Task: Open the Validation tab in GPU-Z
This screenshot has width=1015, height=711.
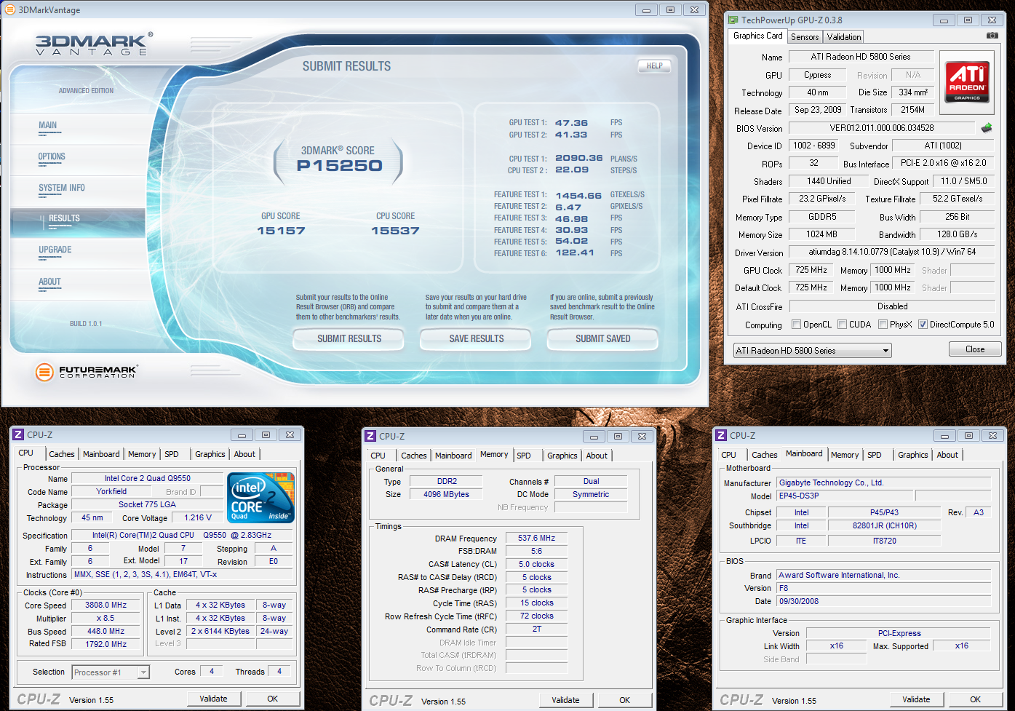Action: click(x=844, y=36)
